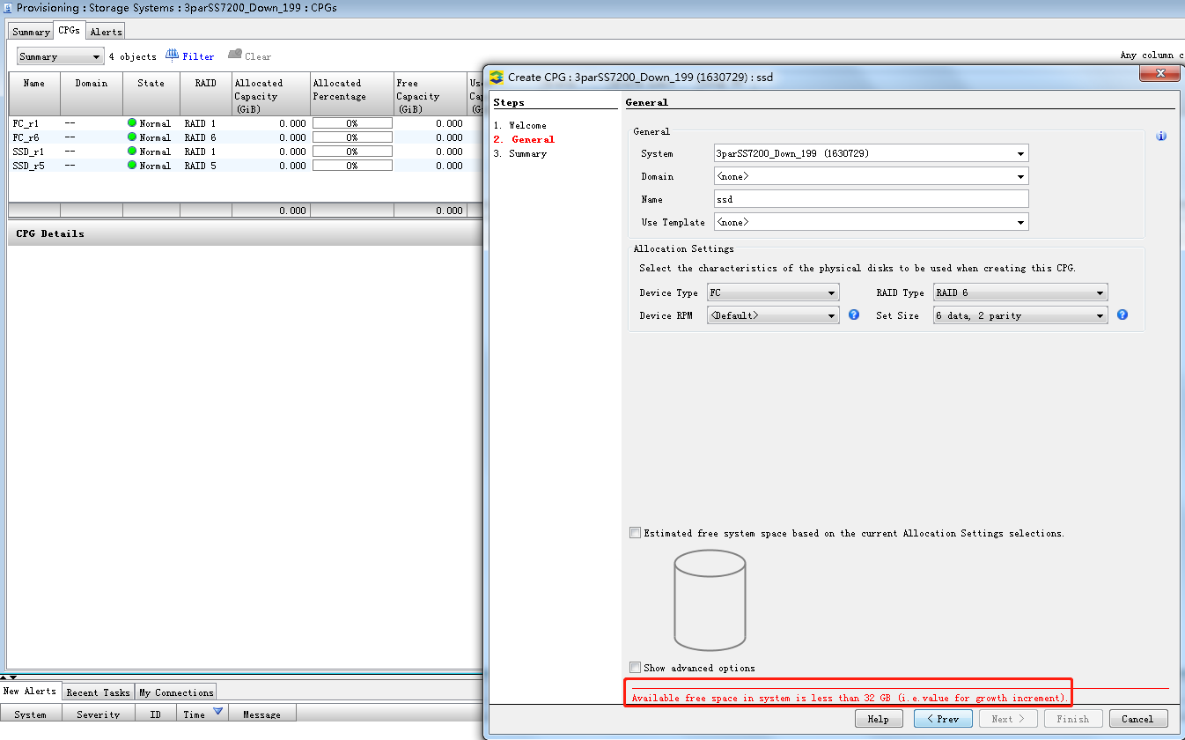Enable estimated free system space checkbox

click(635, 533)
